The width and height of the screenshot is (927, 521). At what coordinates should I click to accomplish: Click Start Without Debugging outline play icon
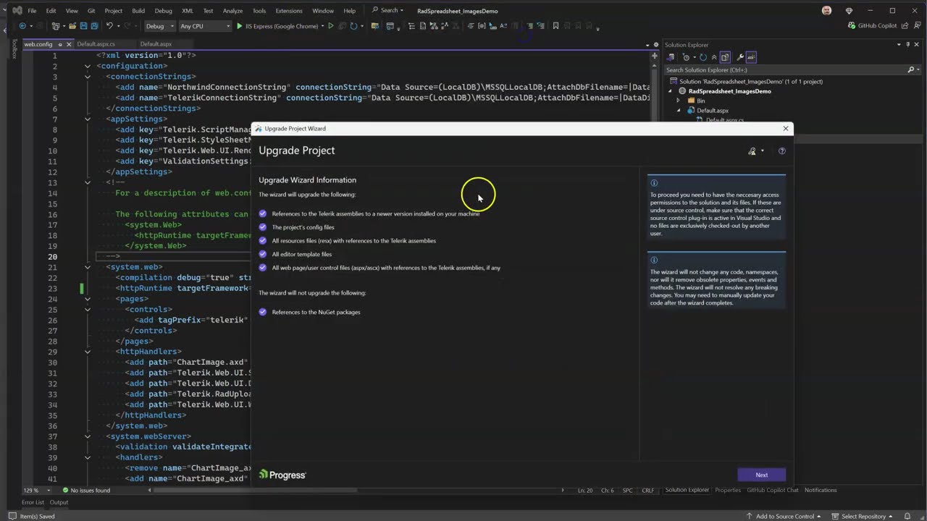click(x=331, y=26)
